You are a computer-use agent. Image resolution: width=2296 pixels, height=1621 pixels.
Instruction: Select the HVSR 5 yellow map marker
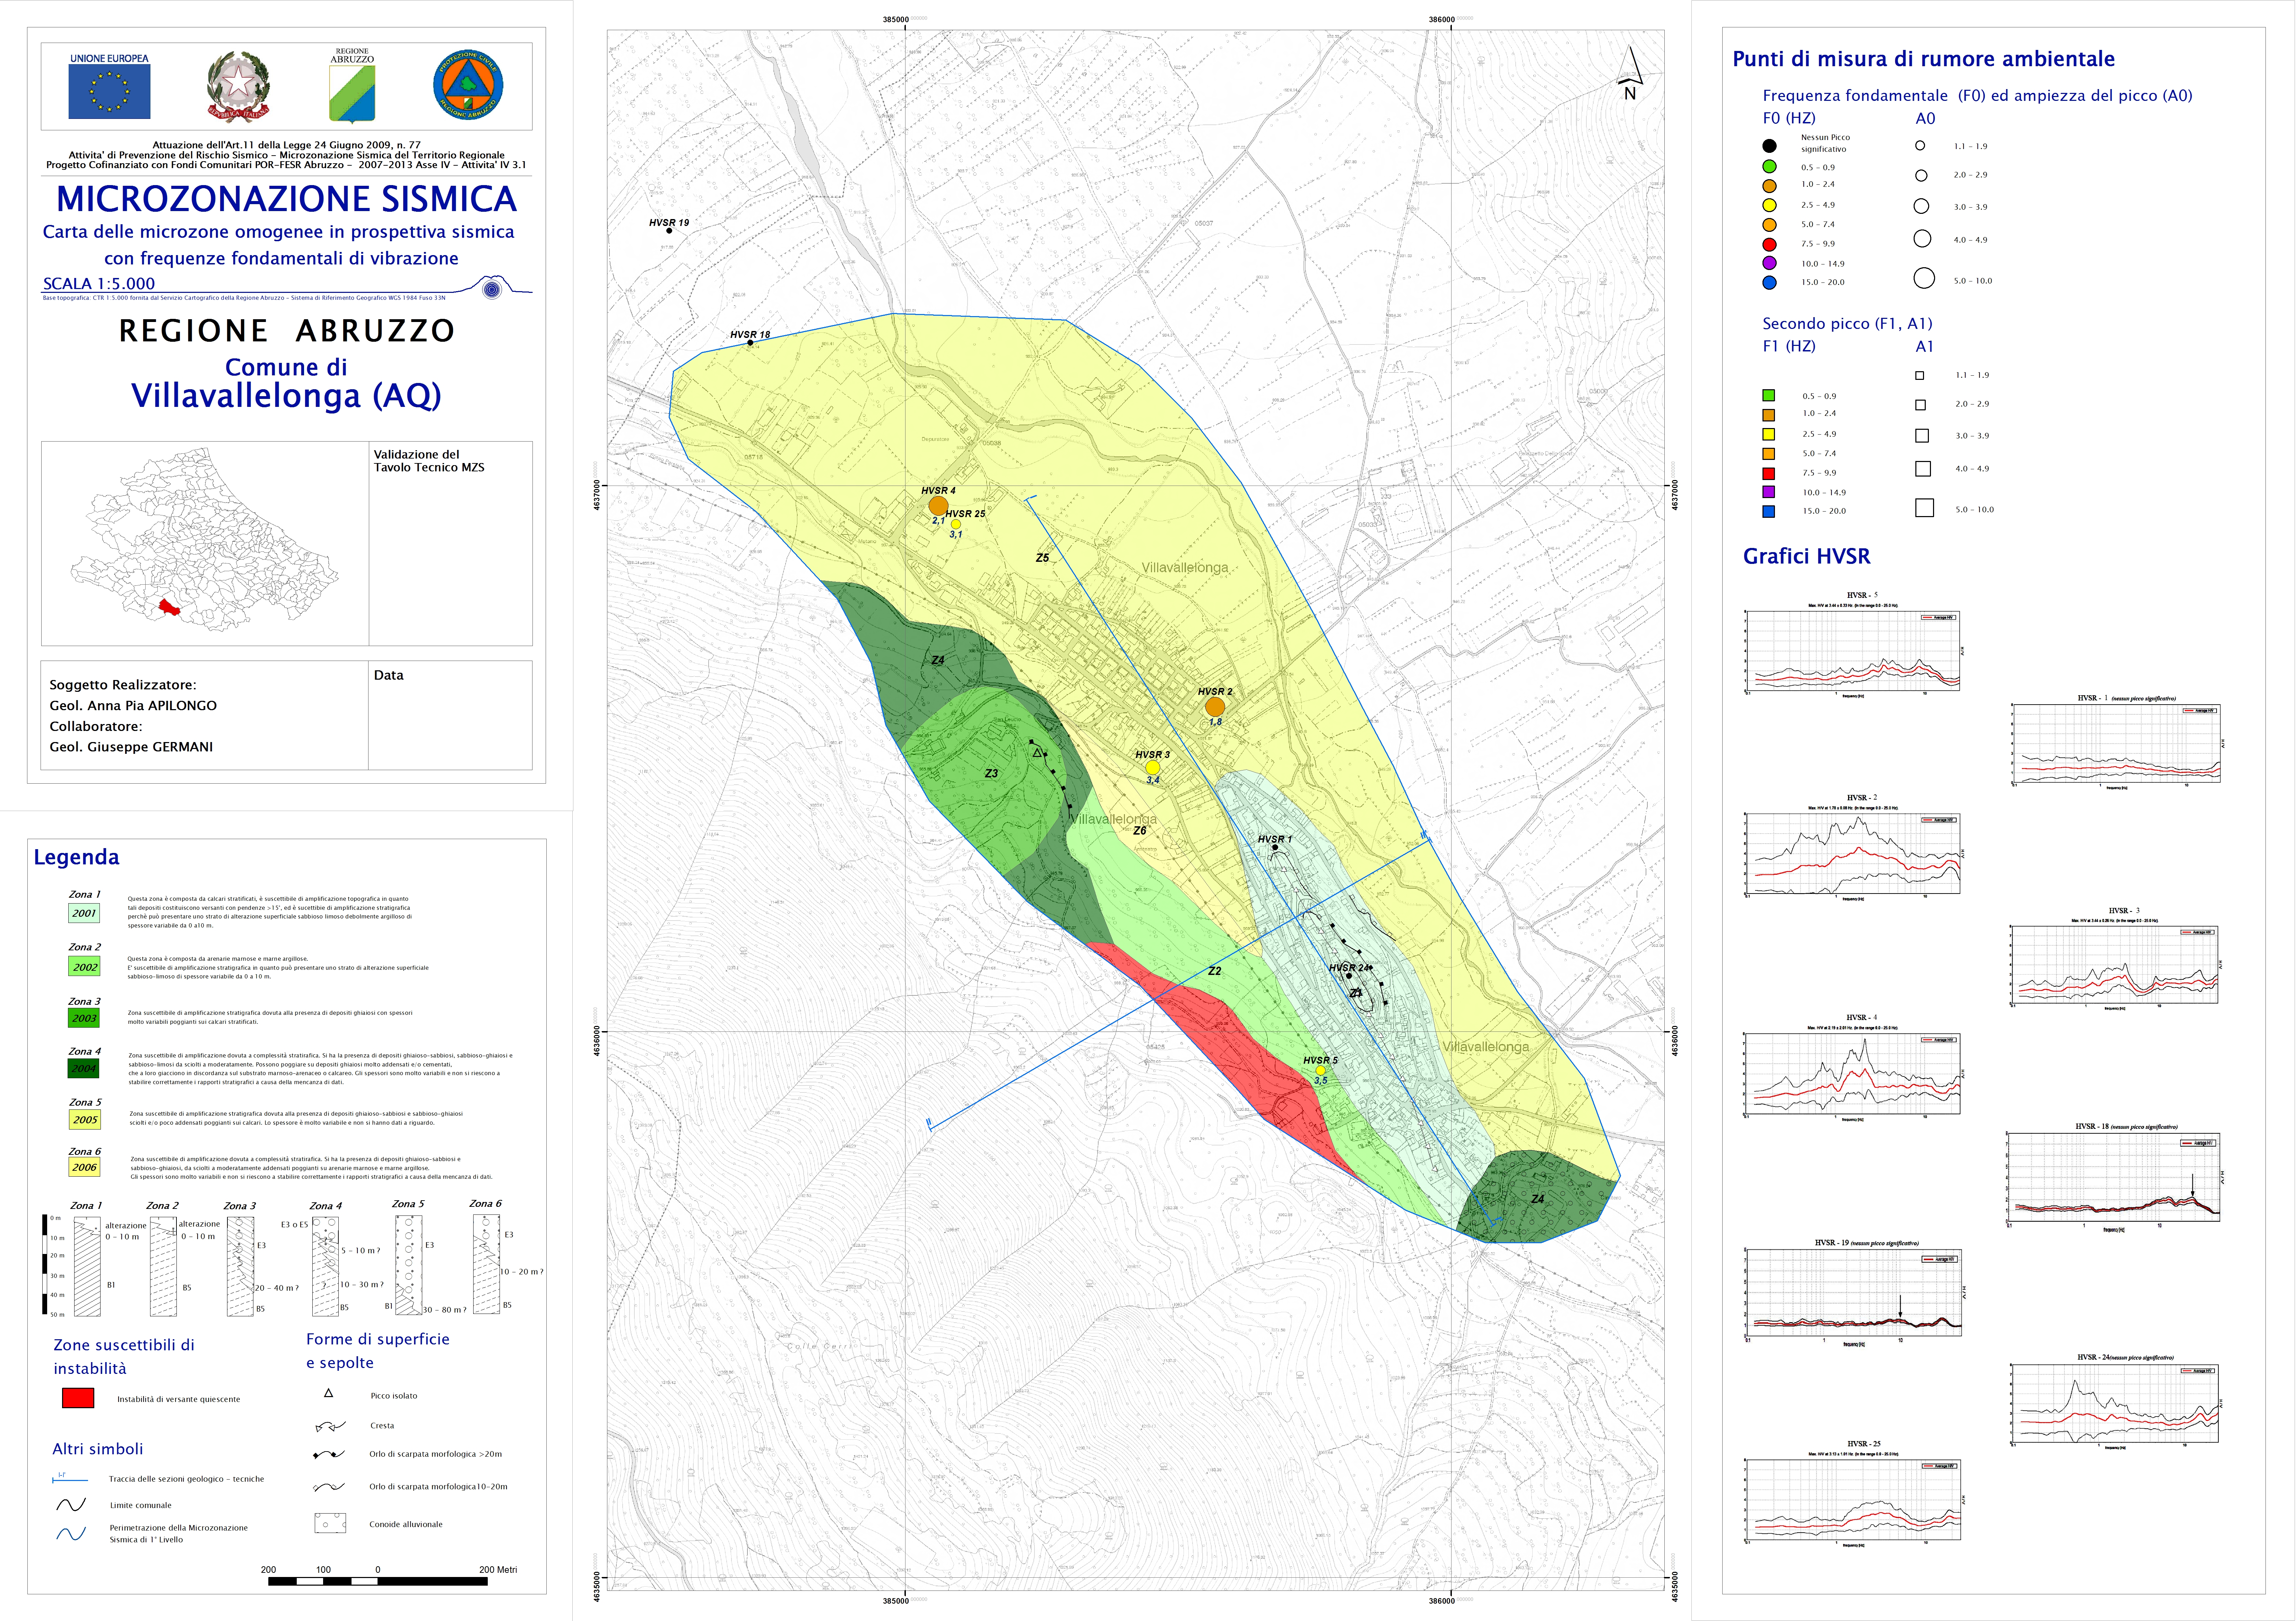click(1320, 1070)
